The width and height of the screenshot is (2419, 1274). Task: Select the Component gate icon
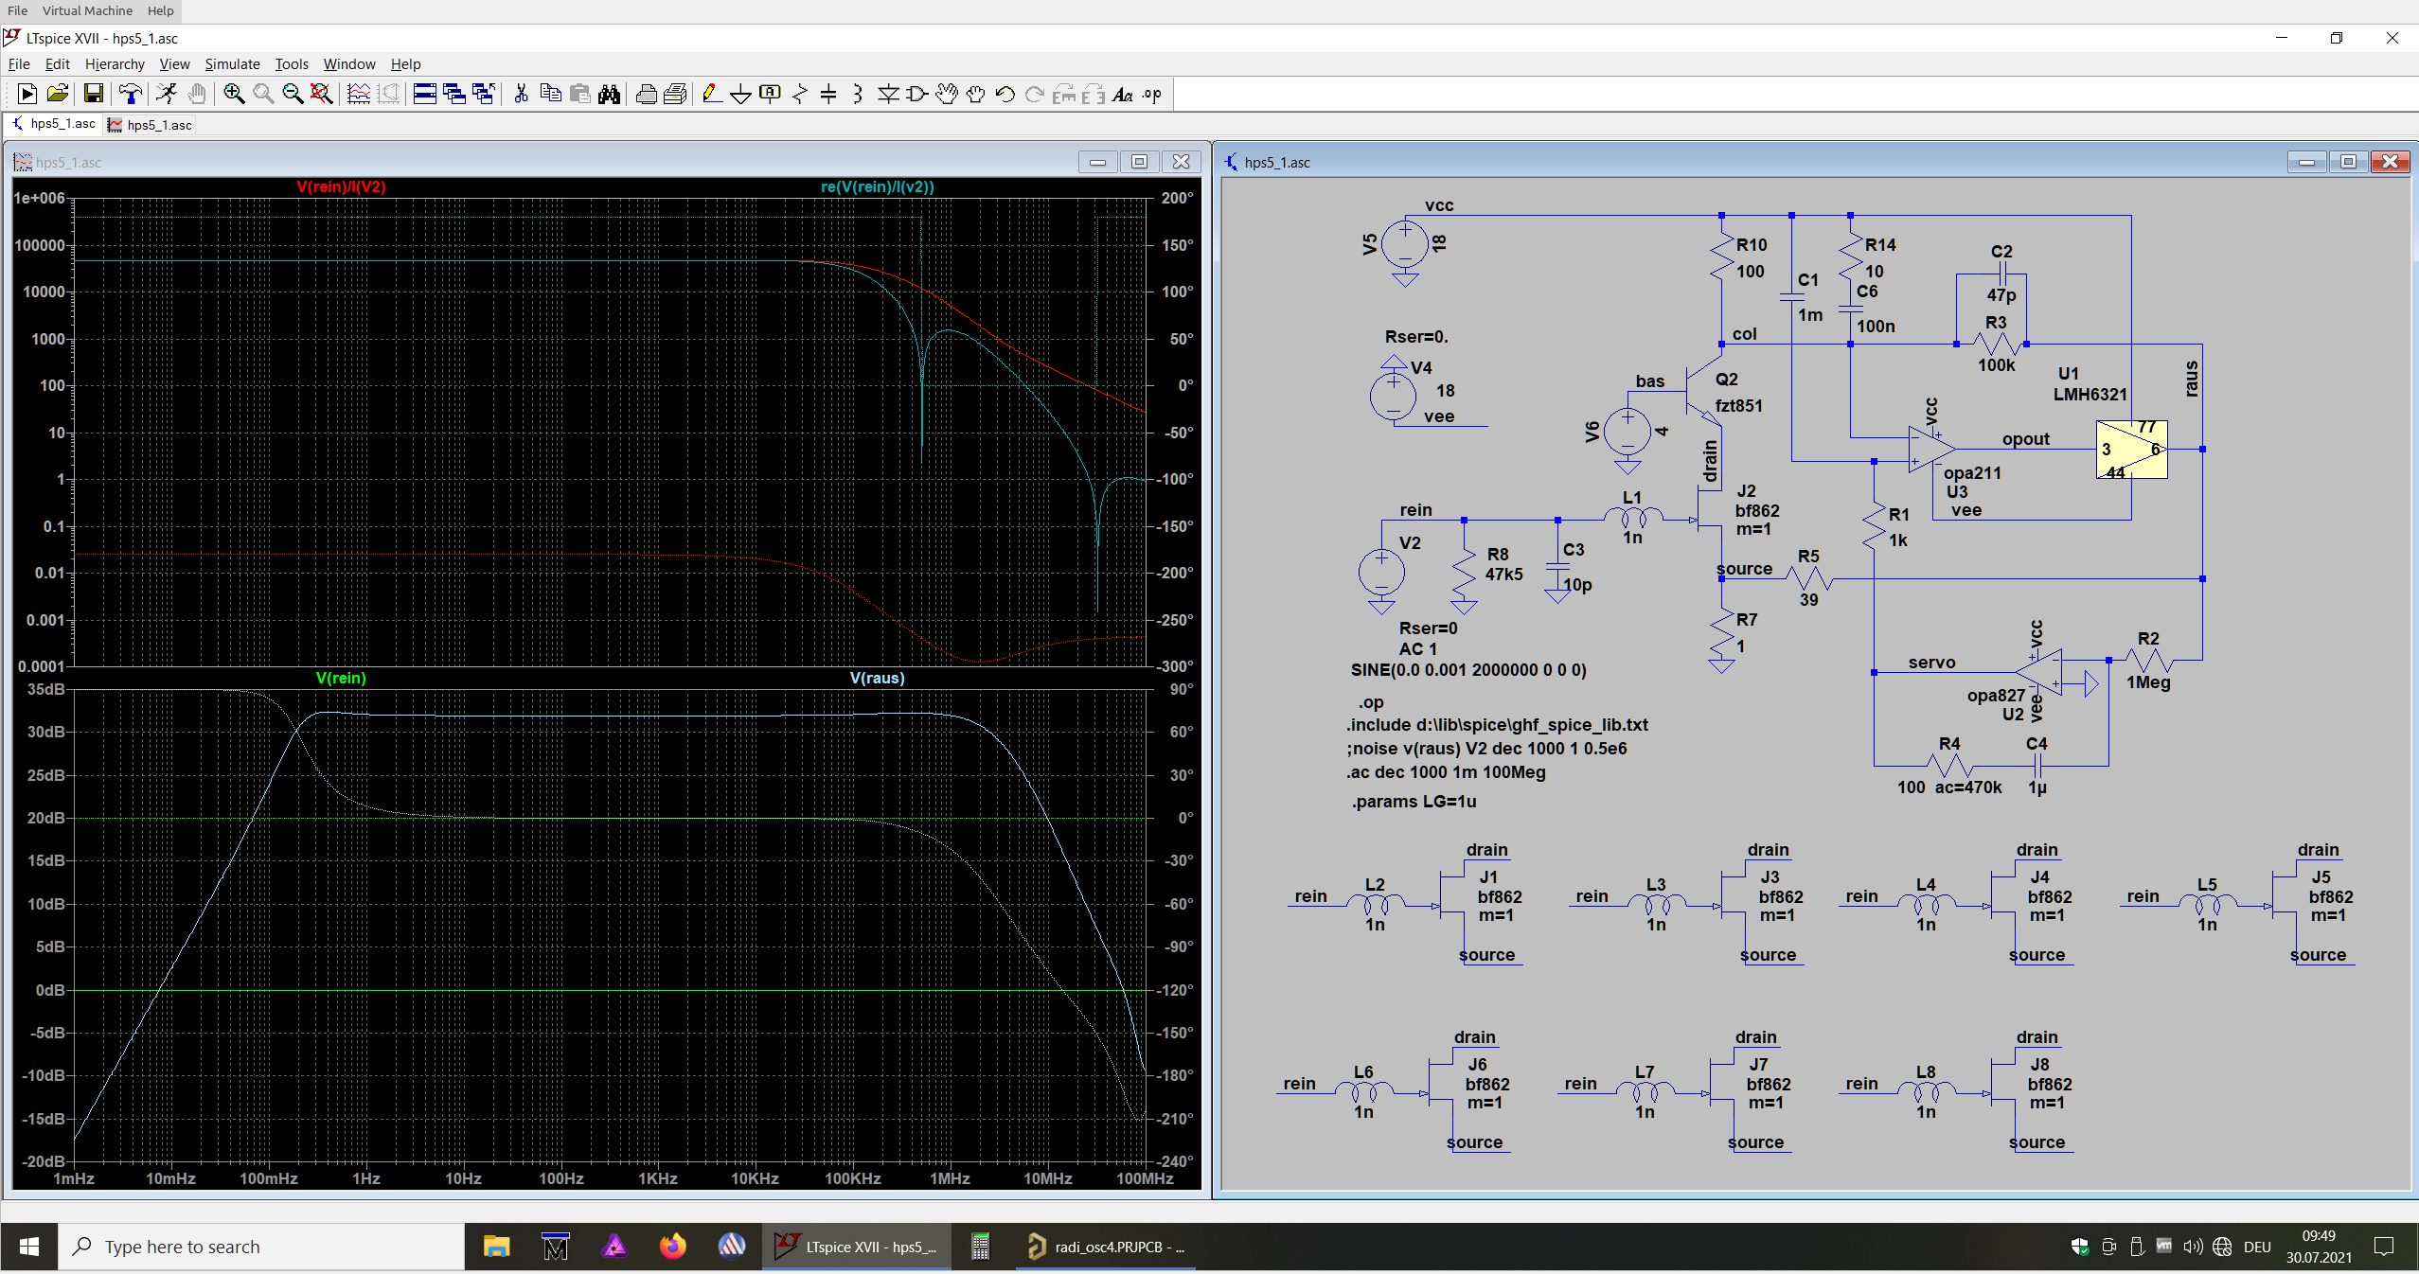916,94
